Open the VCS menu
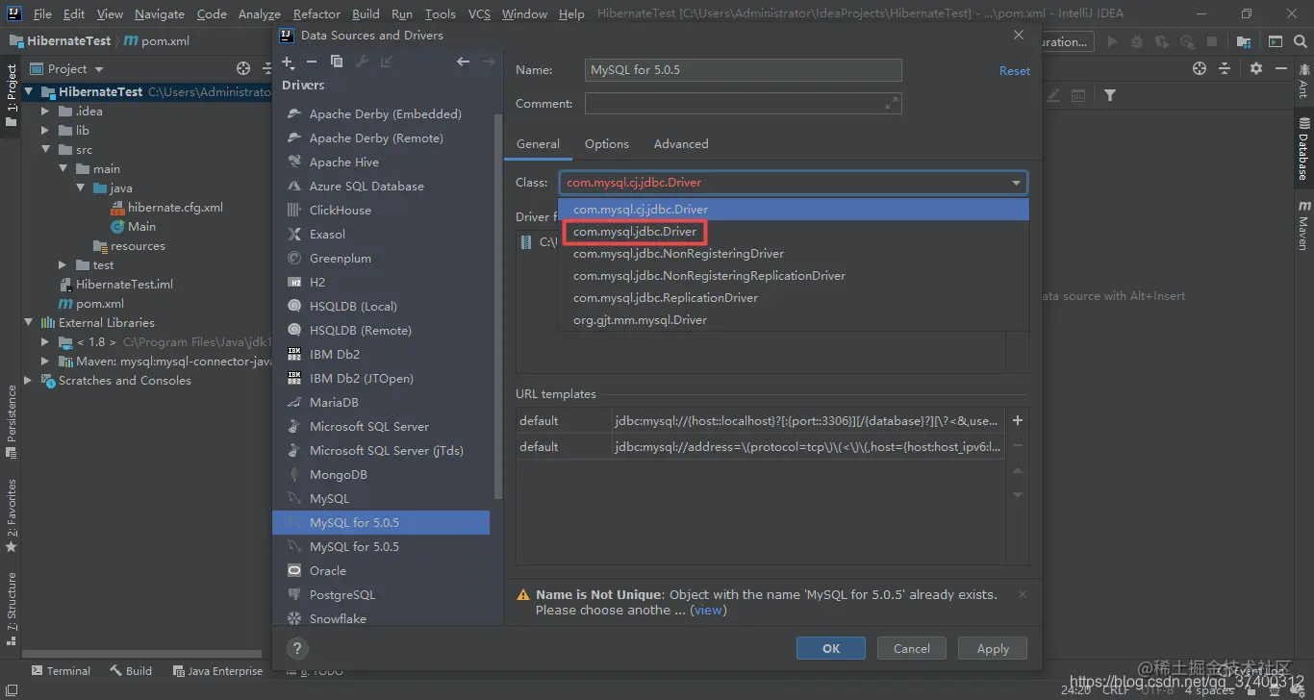 [x=479, y=13]
